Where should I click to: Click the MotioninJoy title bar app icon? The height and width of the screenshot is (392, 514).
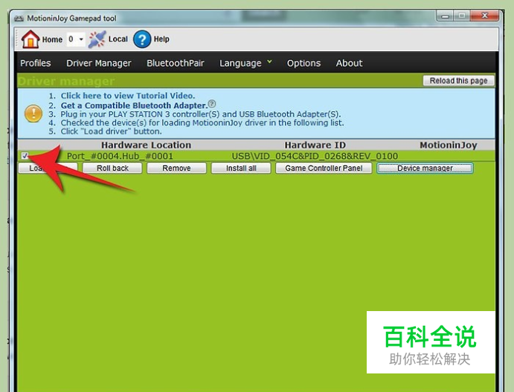point(19,19)
